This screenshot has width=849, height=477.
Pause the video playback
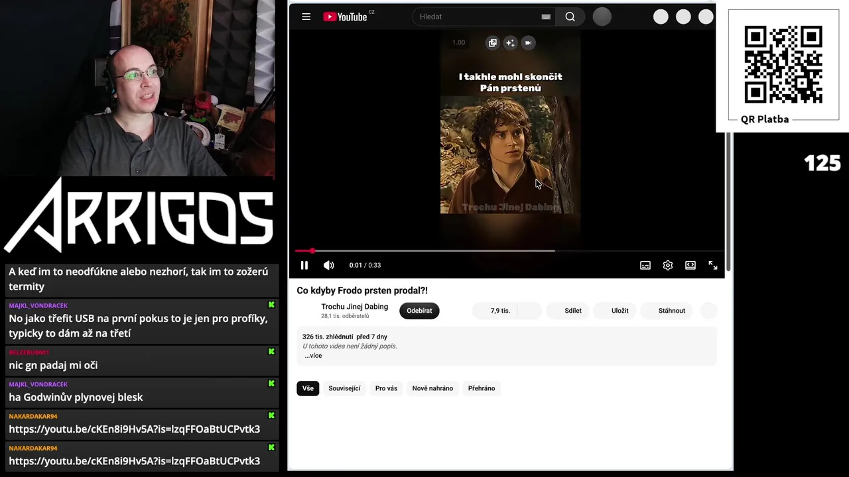click(x=304, y=265)
